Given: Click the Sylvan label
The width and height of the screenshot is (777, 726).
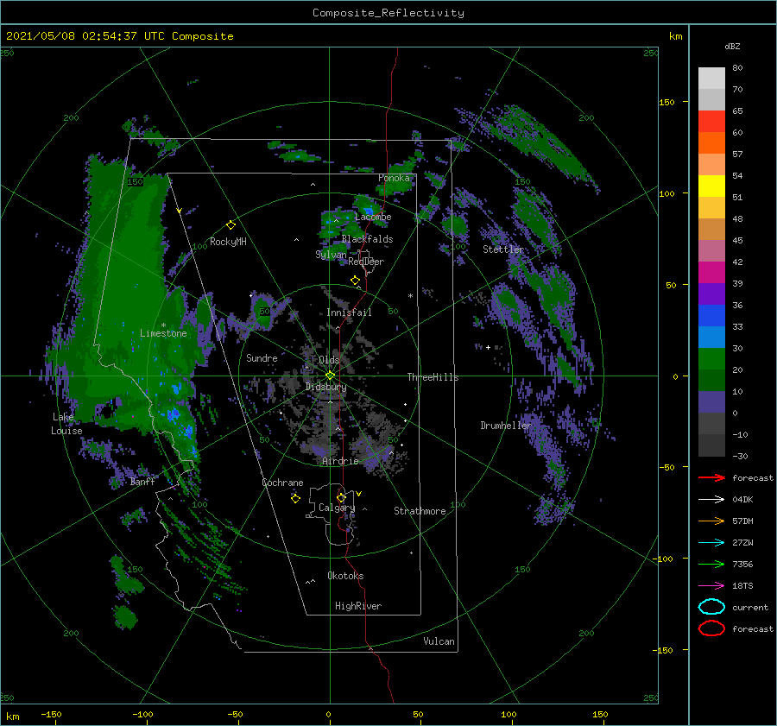Looking at the screenshot, I should (x=331, y=255).
